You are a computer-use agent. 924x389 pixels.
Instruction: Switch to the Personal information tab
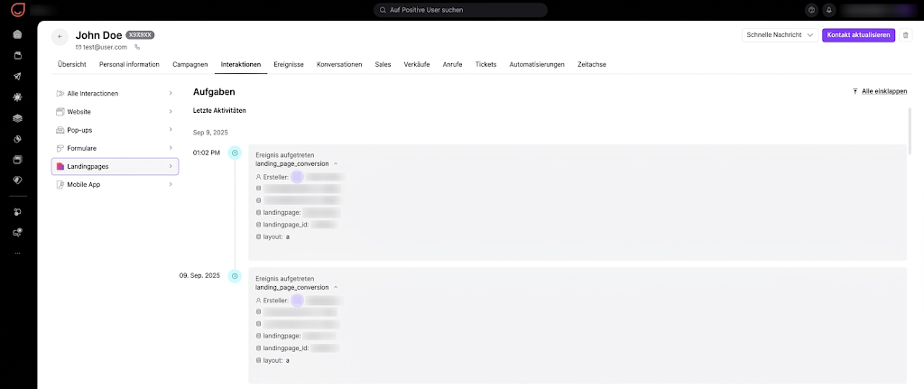(x=129, y=64)
